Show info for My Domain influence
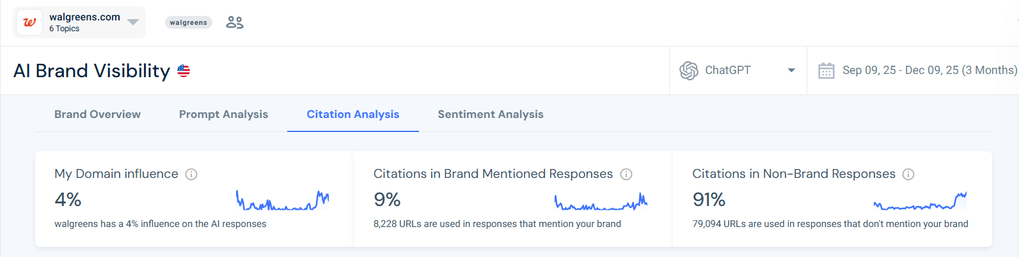 click(191, 174)
